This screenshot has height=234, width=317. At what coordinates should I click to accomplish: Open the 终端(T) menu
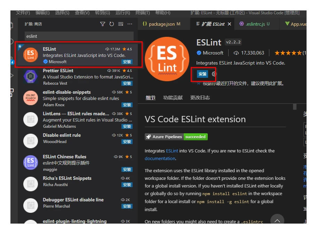(x=143, y=13)
